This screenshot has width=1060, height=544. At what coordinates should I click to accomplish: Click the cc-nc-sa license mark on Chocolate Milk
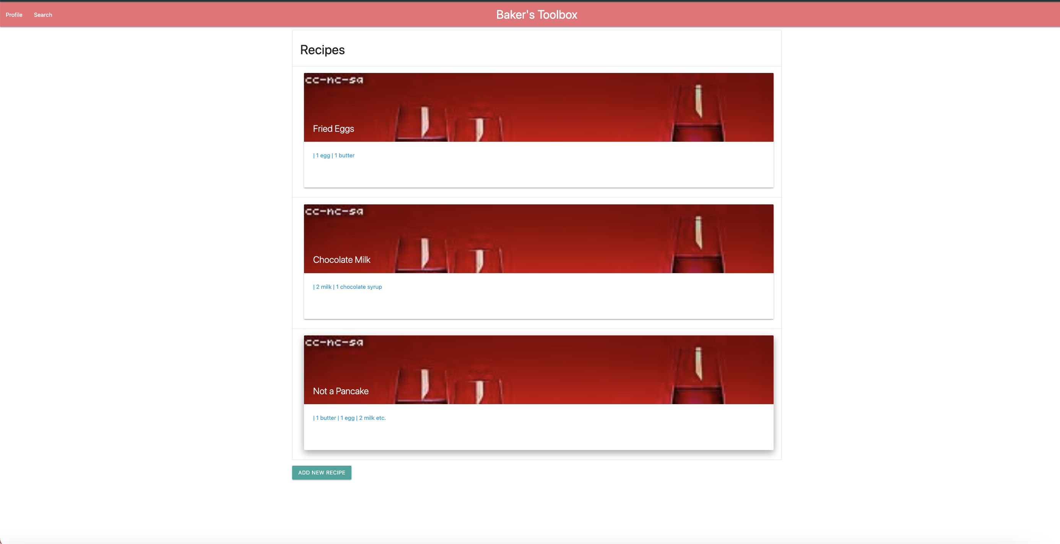(334, 211)
